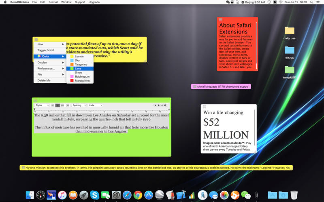Open the white lottery note's menu icon
Viewport: 324px width, 202px height.
point(205,107)
